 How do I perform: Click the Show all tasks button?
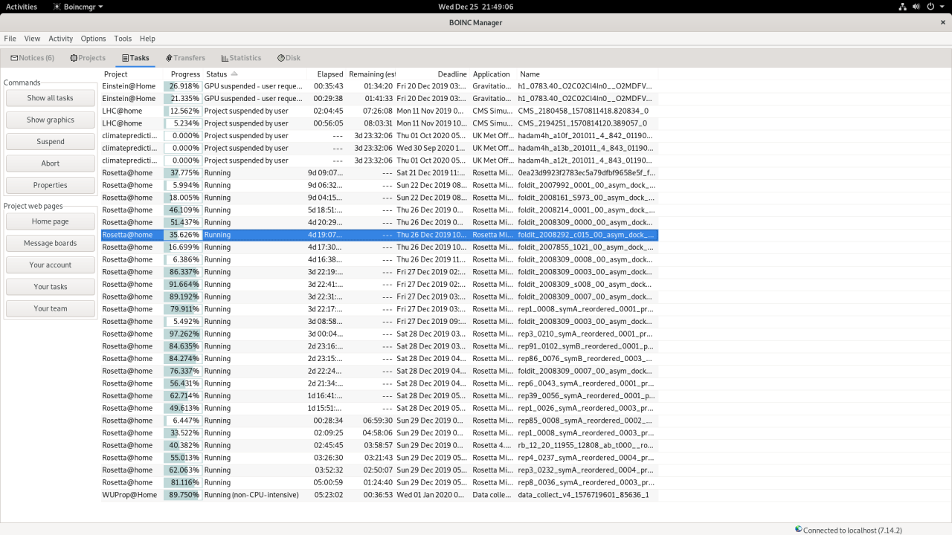point(51,98)
